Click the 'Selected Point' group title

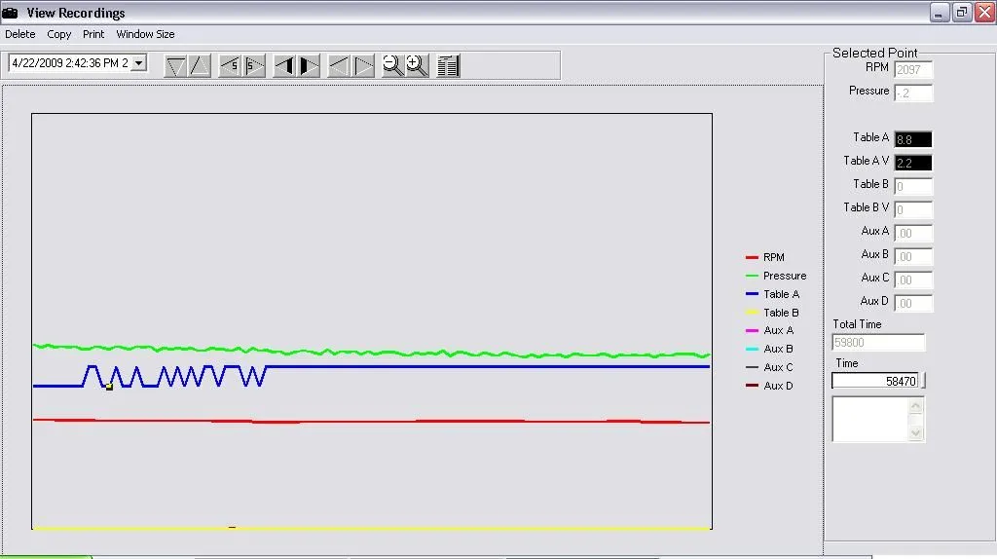click(x=875, y=53)
